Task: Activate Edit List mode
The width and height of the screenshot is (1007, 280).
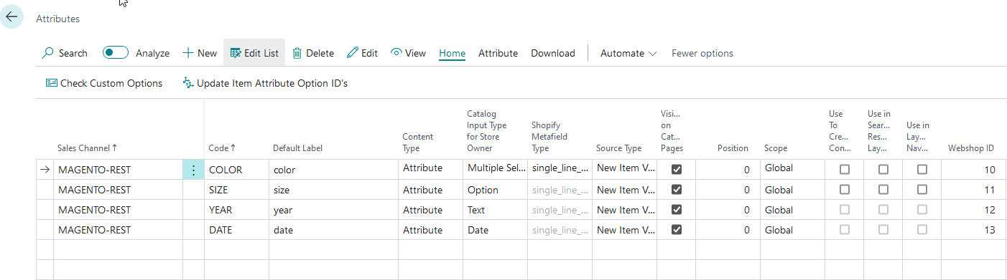Action: [x=254, y=53]
